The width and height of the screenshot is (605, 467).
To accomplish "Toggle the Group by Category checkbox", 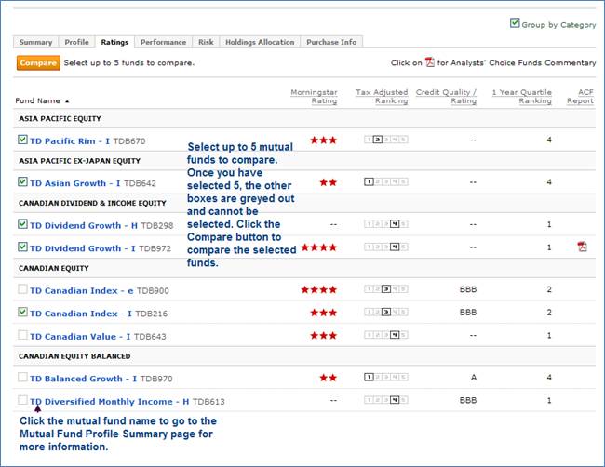I will tap(515, 23).
